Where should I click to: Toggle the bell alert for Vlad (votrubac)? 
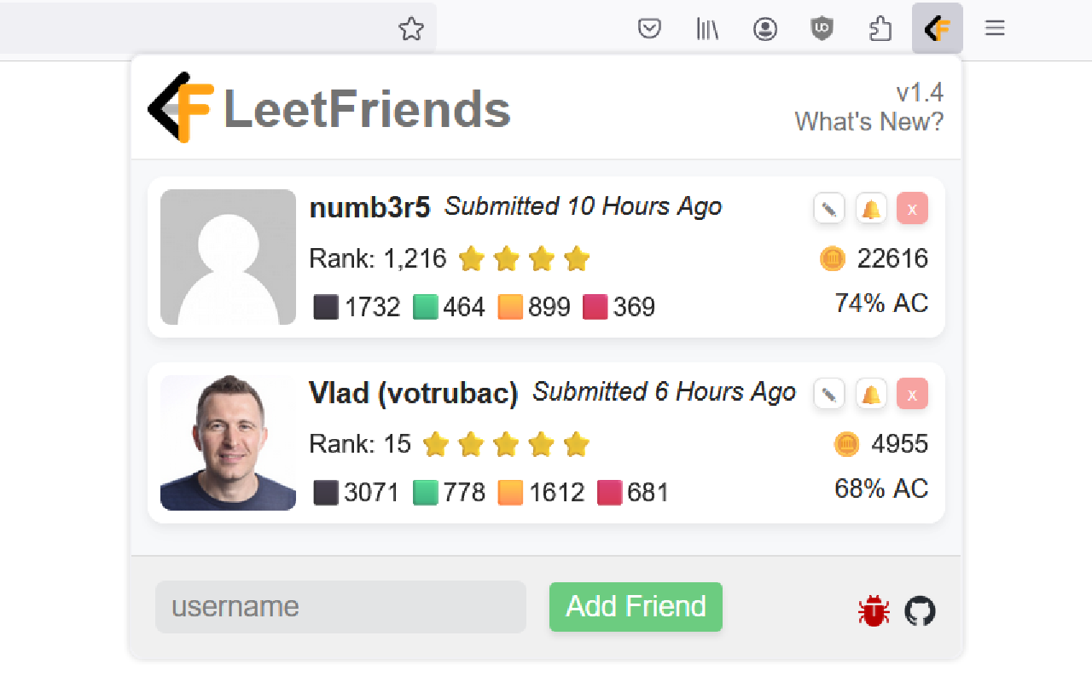[x=870, y=394]
